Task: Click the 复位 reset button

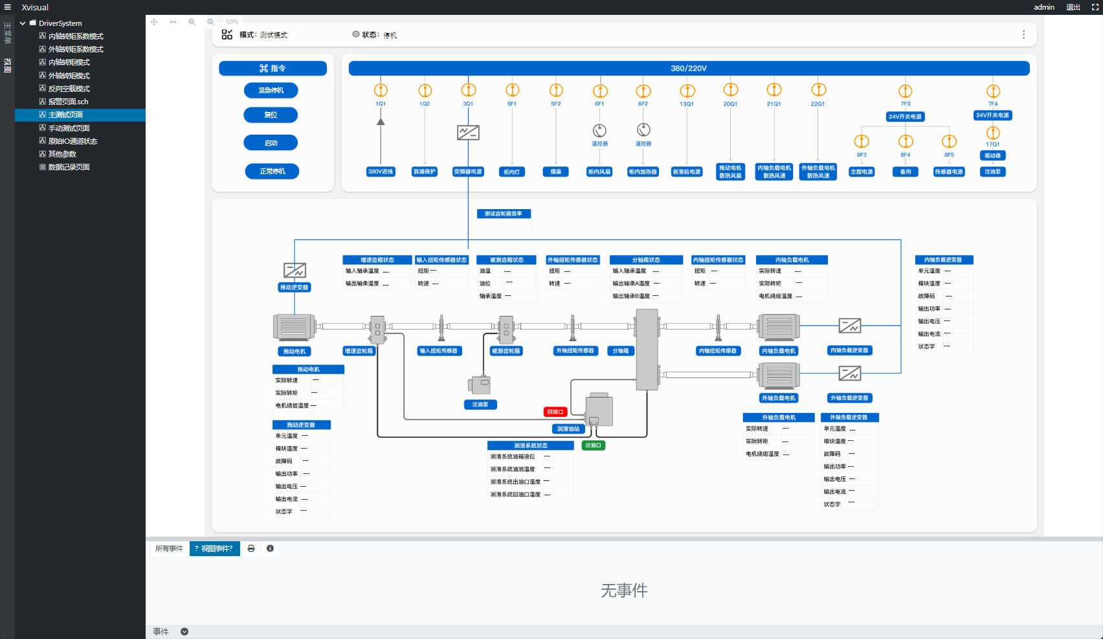Action: [x=271, y=115]
